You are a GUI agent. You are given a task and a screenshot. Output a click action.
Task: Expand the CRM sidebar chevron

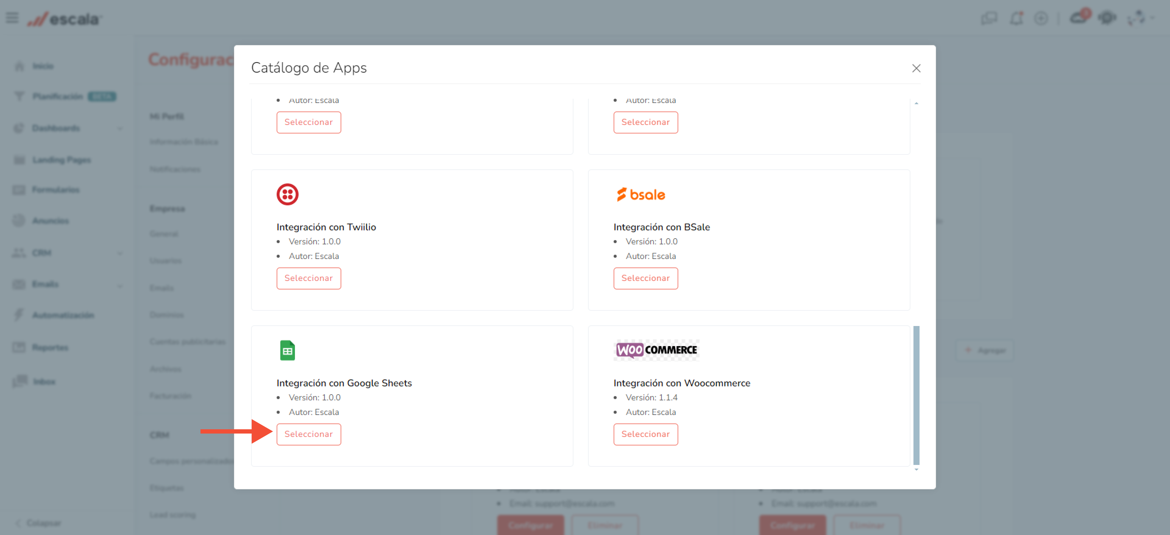click(x=120, y=253)
